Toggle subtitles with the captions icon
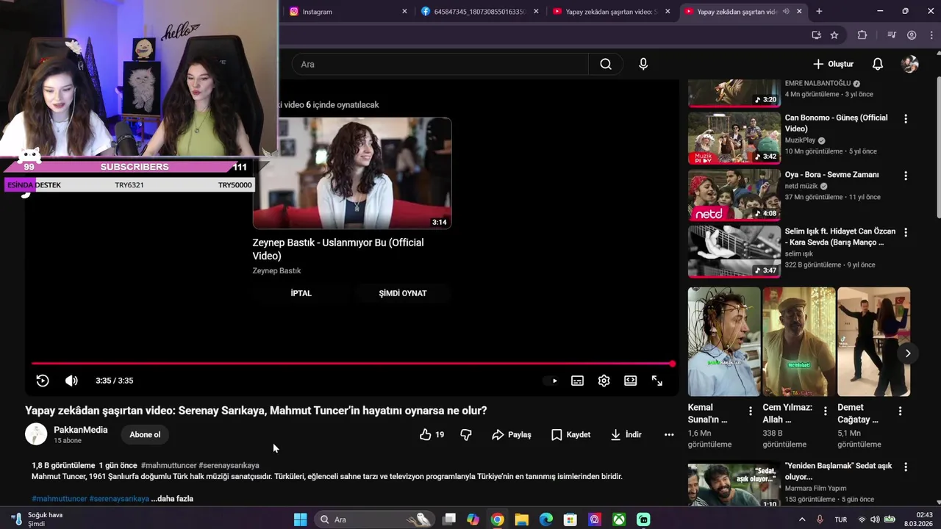Viewport: 941px width, 529px height. click(578, 381)
